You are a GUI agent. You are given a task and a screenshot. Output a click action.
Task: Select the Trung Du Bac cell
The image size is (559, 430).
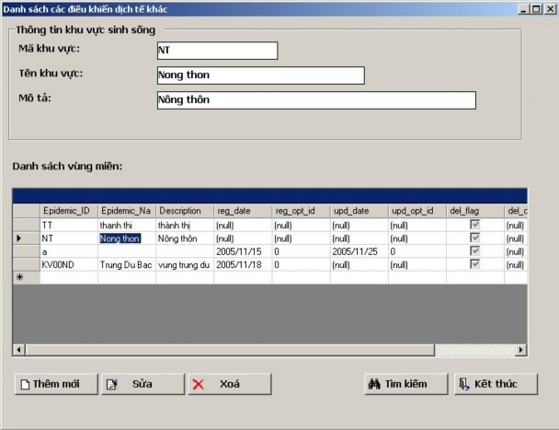point(127,264)
